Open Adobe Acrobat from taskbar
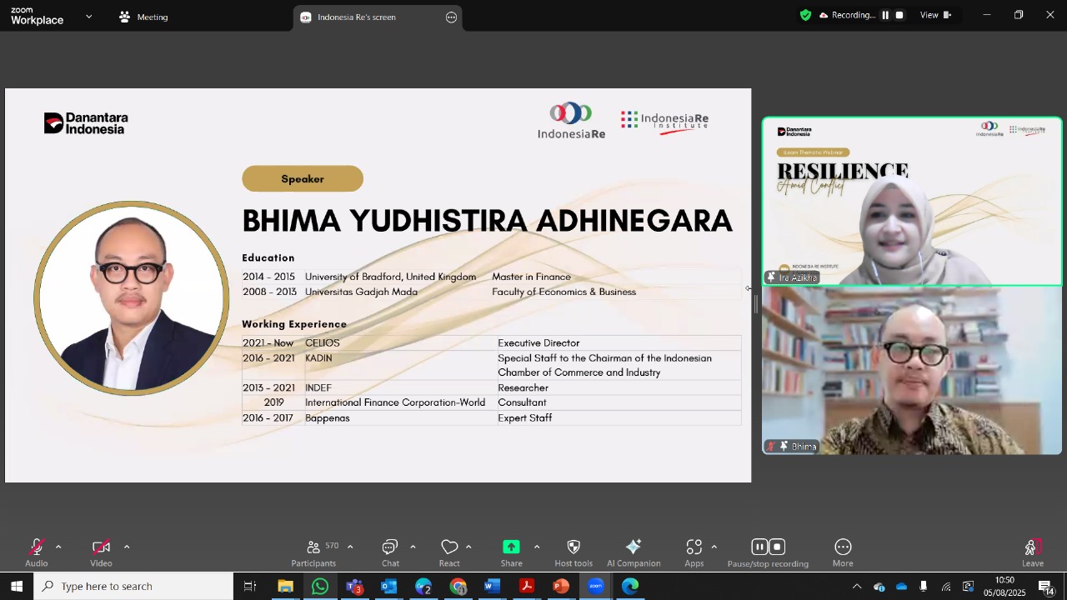Viewport: 1067px width, 600px height. click(526, 586)
